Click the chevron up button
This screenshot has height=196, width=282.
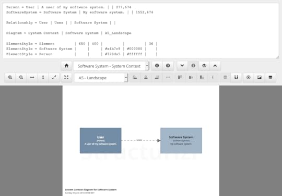click(215, 66)
